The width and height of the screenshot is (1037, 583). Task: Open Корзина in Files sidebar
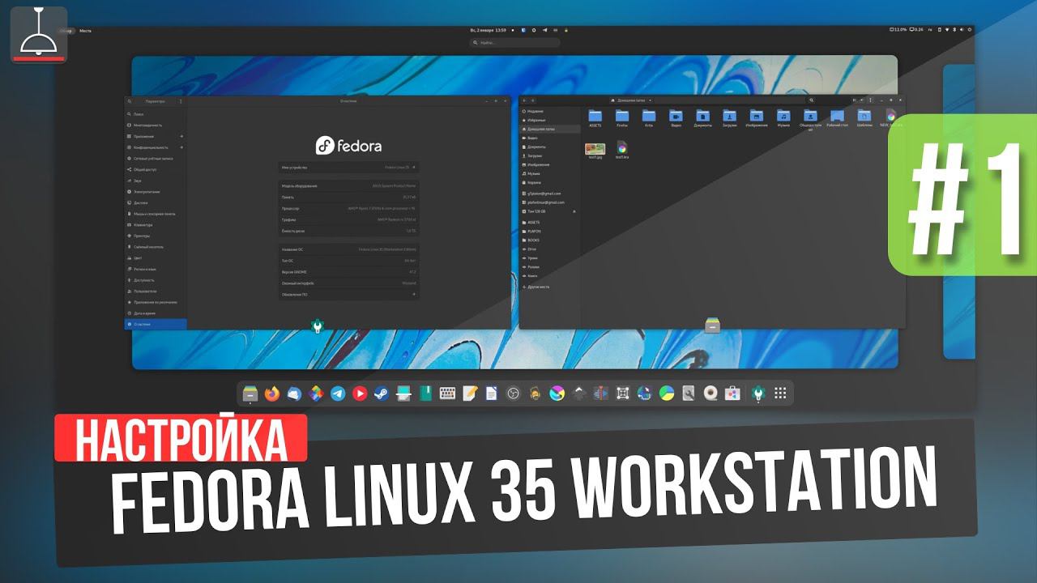click(550, 182)
